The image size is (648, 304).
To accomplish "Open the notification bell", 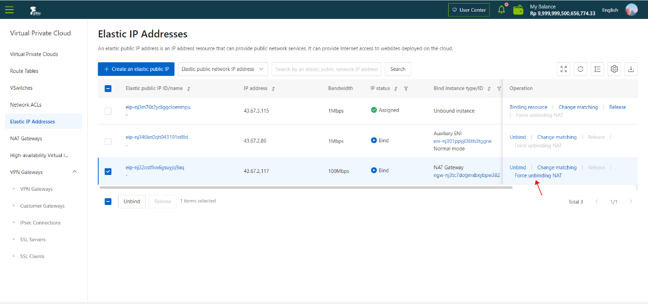I will click(x=502, y=10).
